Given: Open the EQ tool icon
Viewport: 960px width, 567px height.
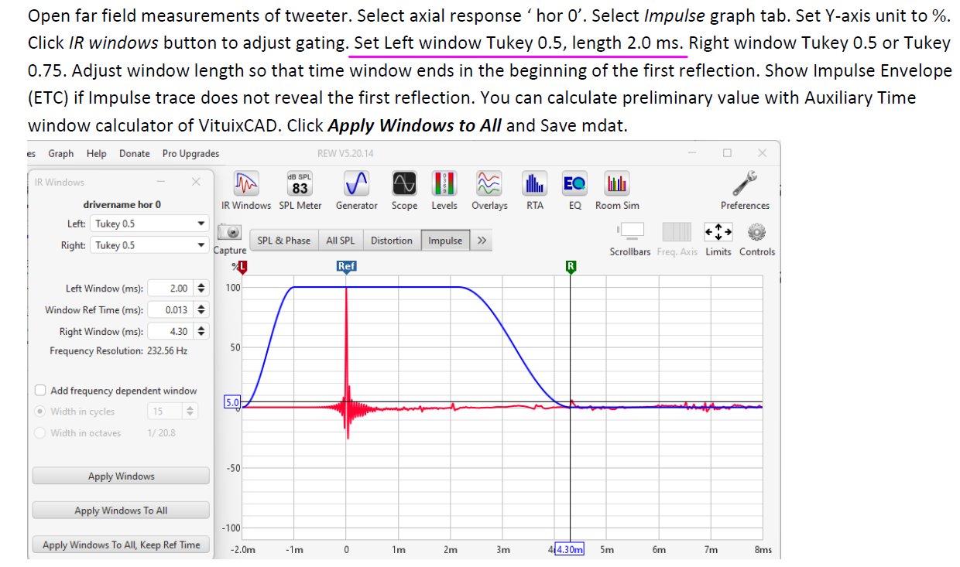Looking at the screenshot, I should coord(574,183).
